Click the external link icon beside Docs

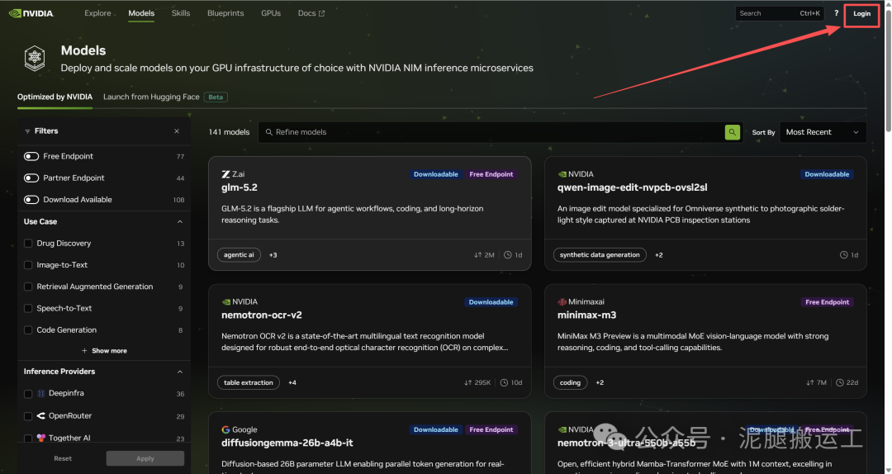coord(322,13)
